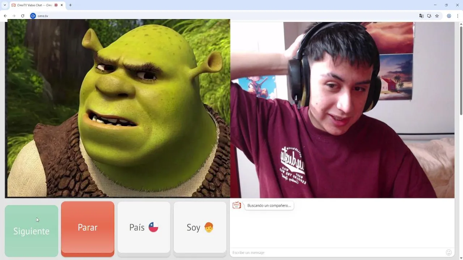Open the emoji smiley picker
Viewport: 463px width, 260px height.
[449, 252]
